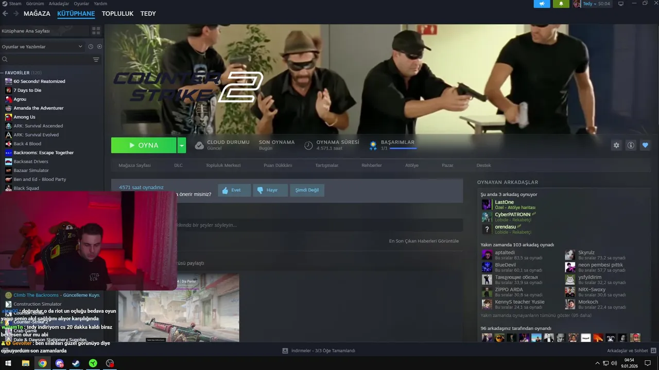Open the Yardım menu
The width and height of the screenshot is (659, 370).
click(x=100, y=4)
